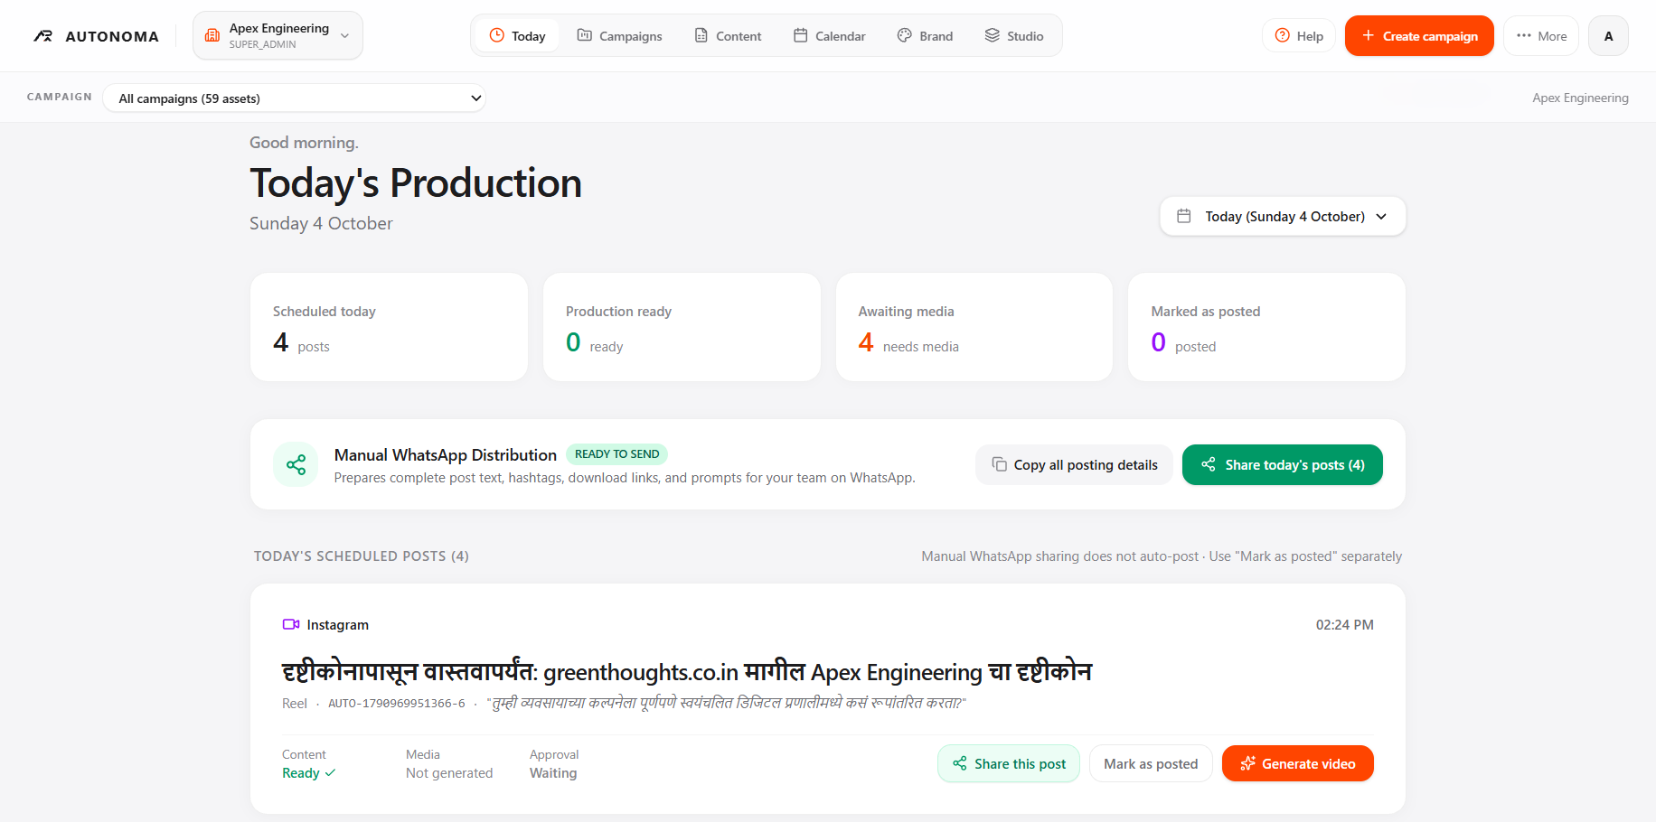Click the Production ready card
Image resolution: width=1656 pixels, height=822 pixels.
[x=682, y=327]
